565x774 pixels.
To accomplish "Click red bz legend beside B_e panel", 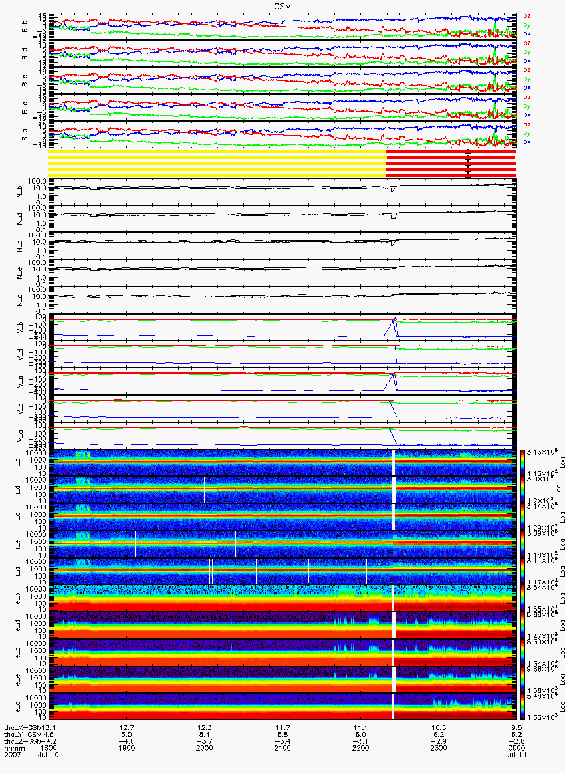I will tap(527, 97).
